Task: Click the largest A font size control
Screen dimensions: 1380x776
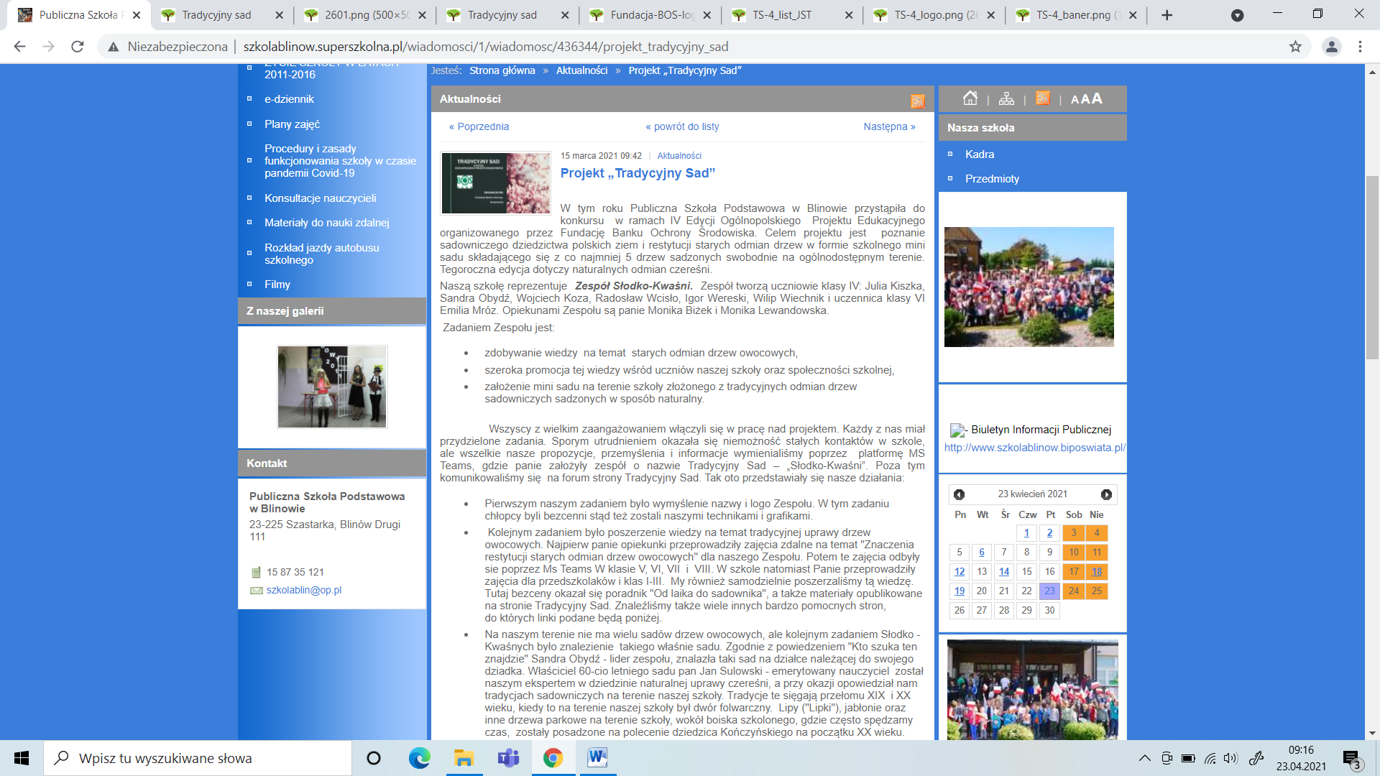Action: (1097, 98)
